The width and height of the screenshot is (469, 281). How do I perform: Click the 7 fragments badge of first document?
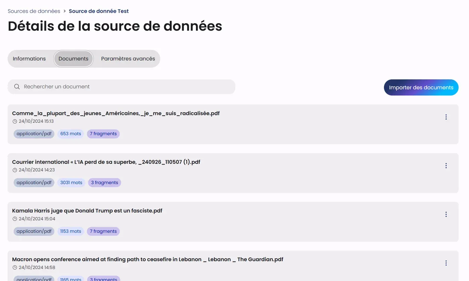tap(103, 134)
